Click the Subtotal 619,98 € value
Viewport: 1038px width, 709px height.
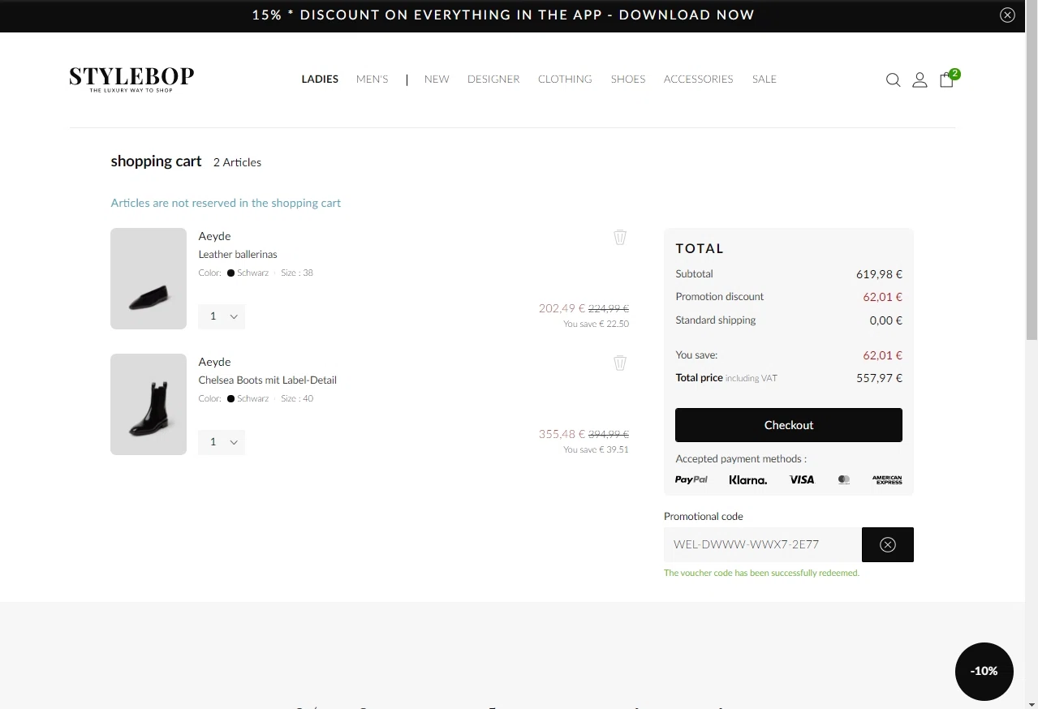[x=879, y=274]
